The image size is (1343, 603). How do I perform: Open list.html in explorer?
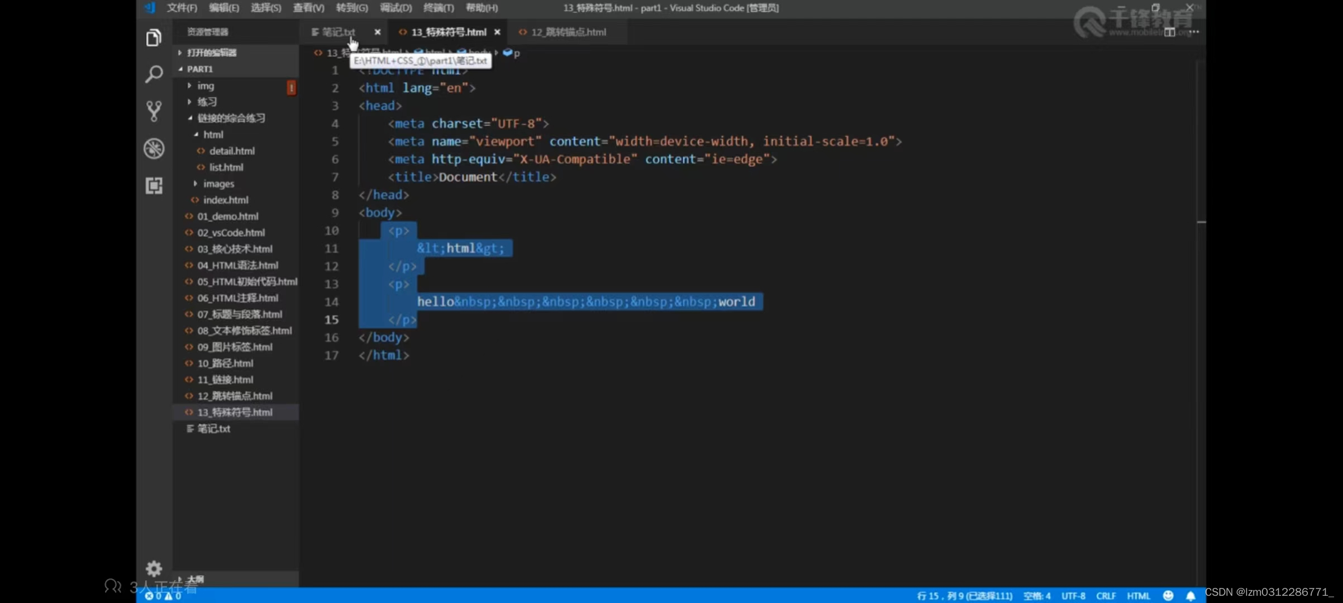pyautogui.click(x=236, y=167)
